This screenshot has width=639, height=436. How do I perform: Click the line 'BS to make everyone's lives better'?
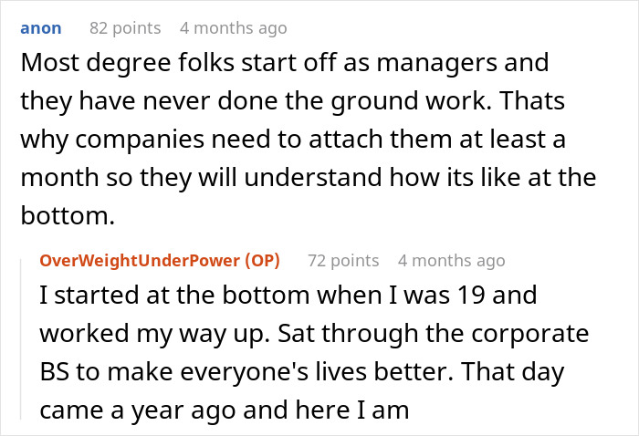pyautogui.click(x=302, y=371)
